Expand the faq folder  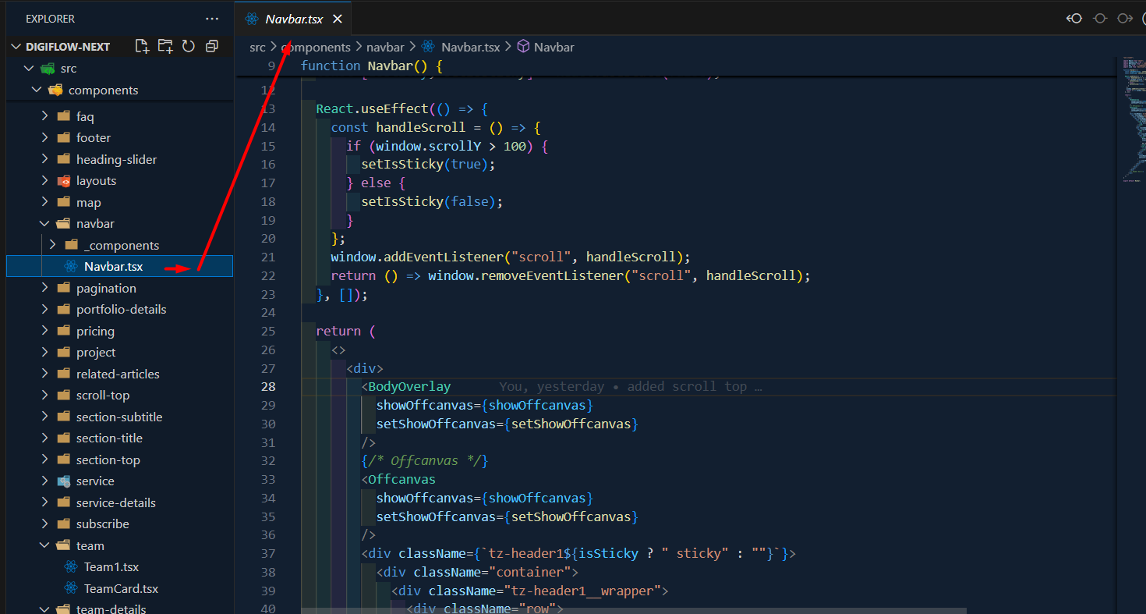coord(44,116)
